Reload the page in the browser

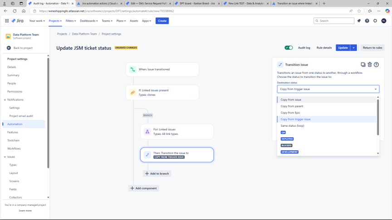pos(15,11)
